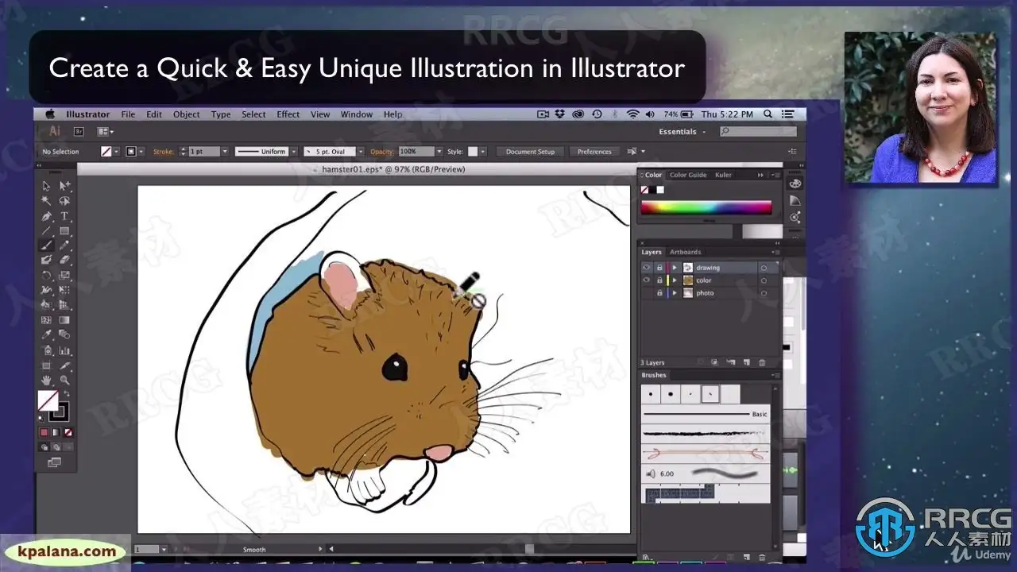Pick the Magic Wand tool

(47, 201)
